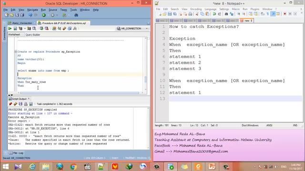Open the Team menu in SQL Developer

pos(63,9)
